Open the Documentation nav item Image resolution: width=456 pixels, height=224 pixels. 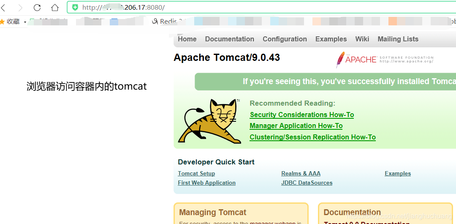(x=229, y=39)
